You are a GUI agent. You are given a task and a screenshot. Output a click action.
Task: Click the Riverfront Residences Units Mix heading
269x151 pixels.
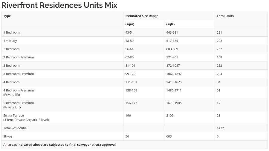tap(59, 5)
